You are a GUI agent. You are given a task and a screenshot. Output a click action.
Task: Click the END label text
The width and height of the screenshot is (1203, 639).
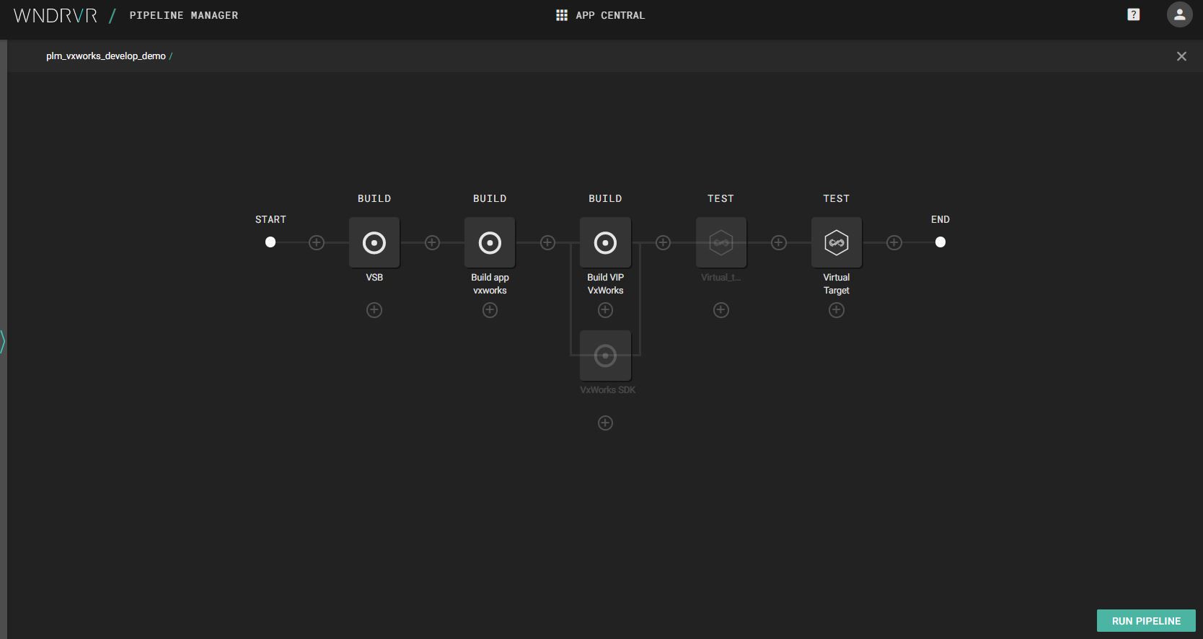coord(940,219)
